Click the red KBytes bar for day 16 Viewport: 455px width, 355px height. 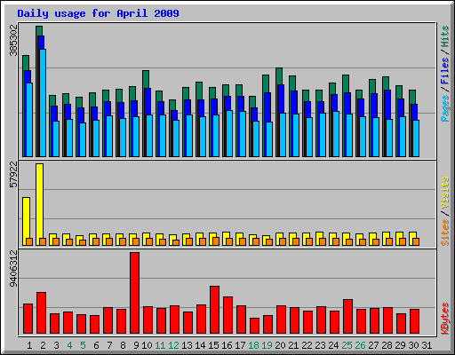[x=227, y=315]
